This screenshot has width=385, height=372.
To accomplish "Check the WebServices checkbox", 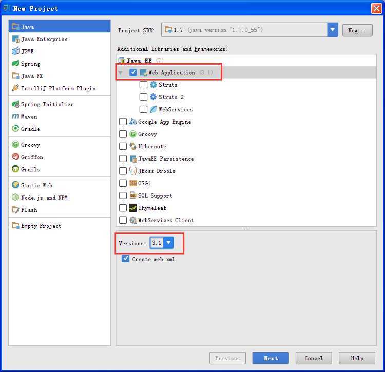I will coord(143,109).
